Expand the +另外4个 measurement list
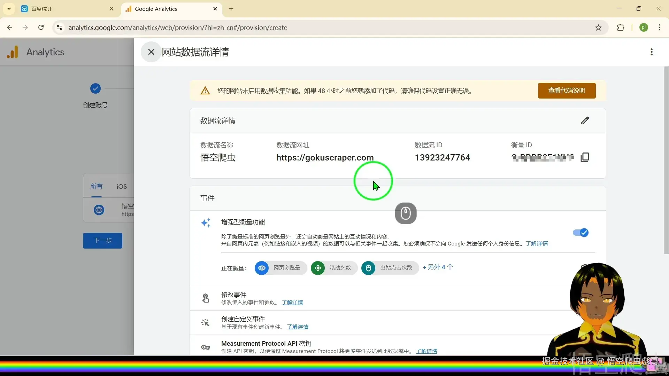The height and width of the screenshot is (376, 669). pyautogui.click(x=438, y=267)
